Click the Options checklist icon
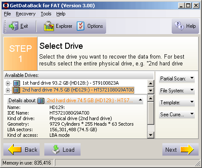The height and width of the screenshot is (168, 202). [x=81, y=26]
